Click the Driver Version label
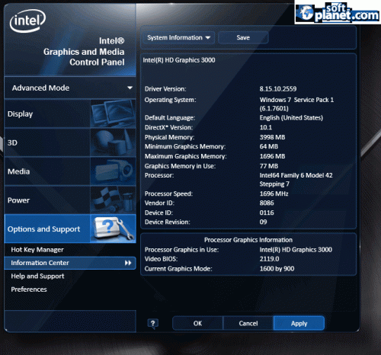 click(x=165, y=89)
